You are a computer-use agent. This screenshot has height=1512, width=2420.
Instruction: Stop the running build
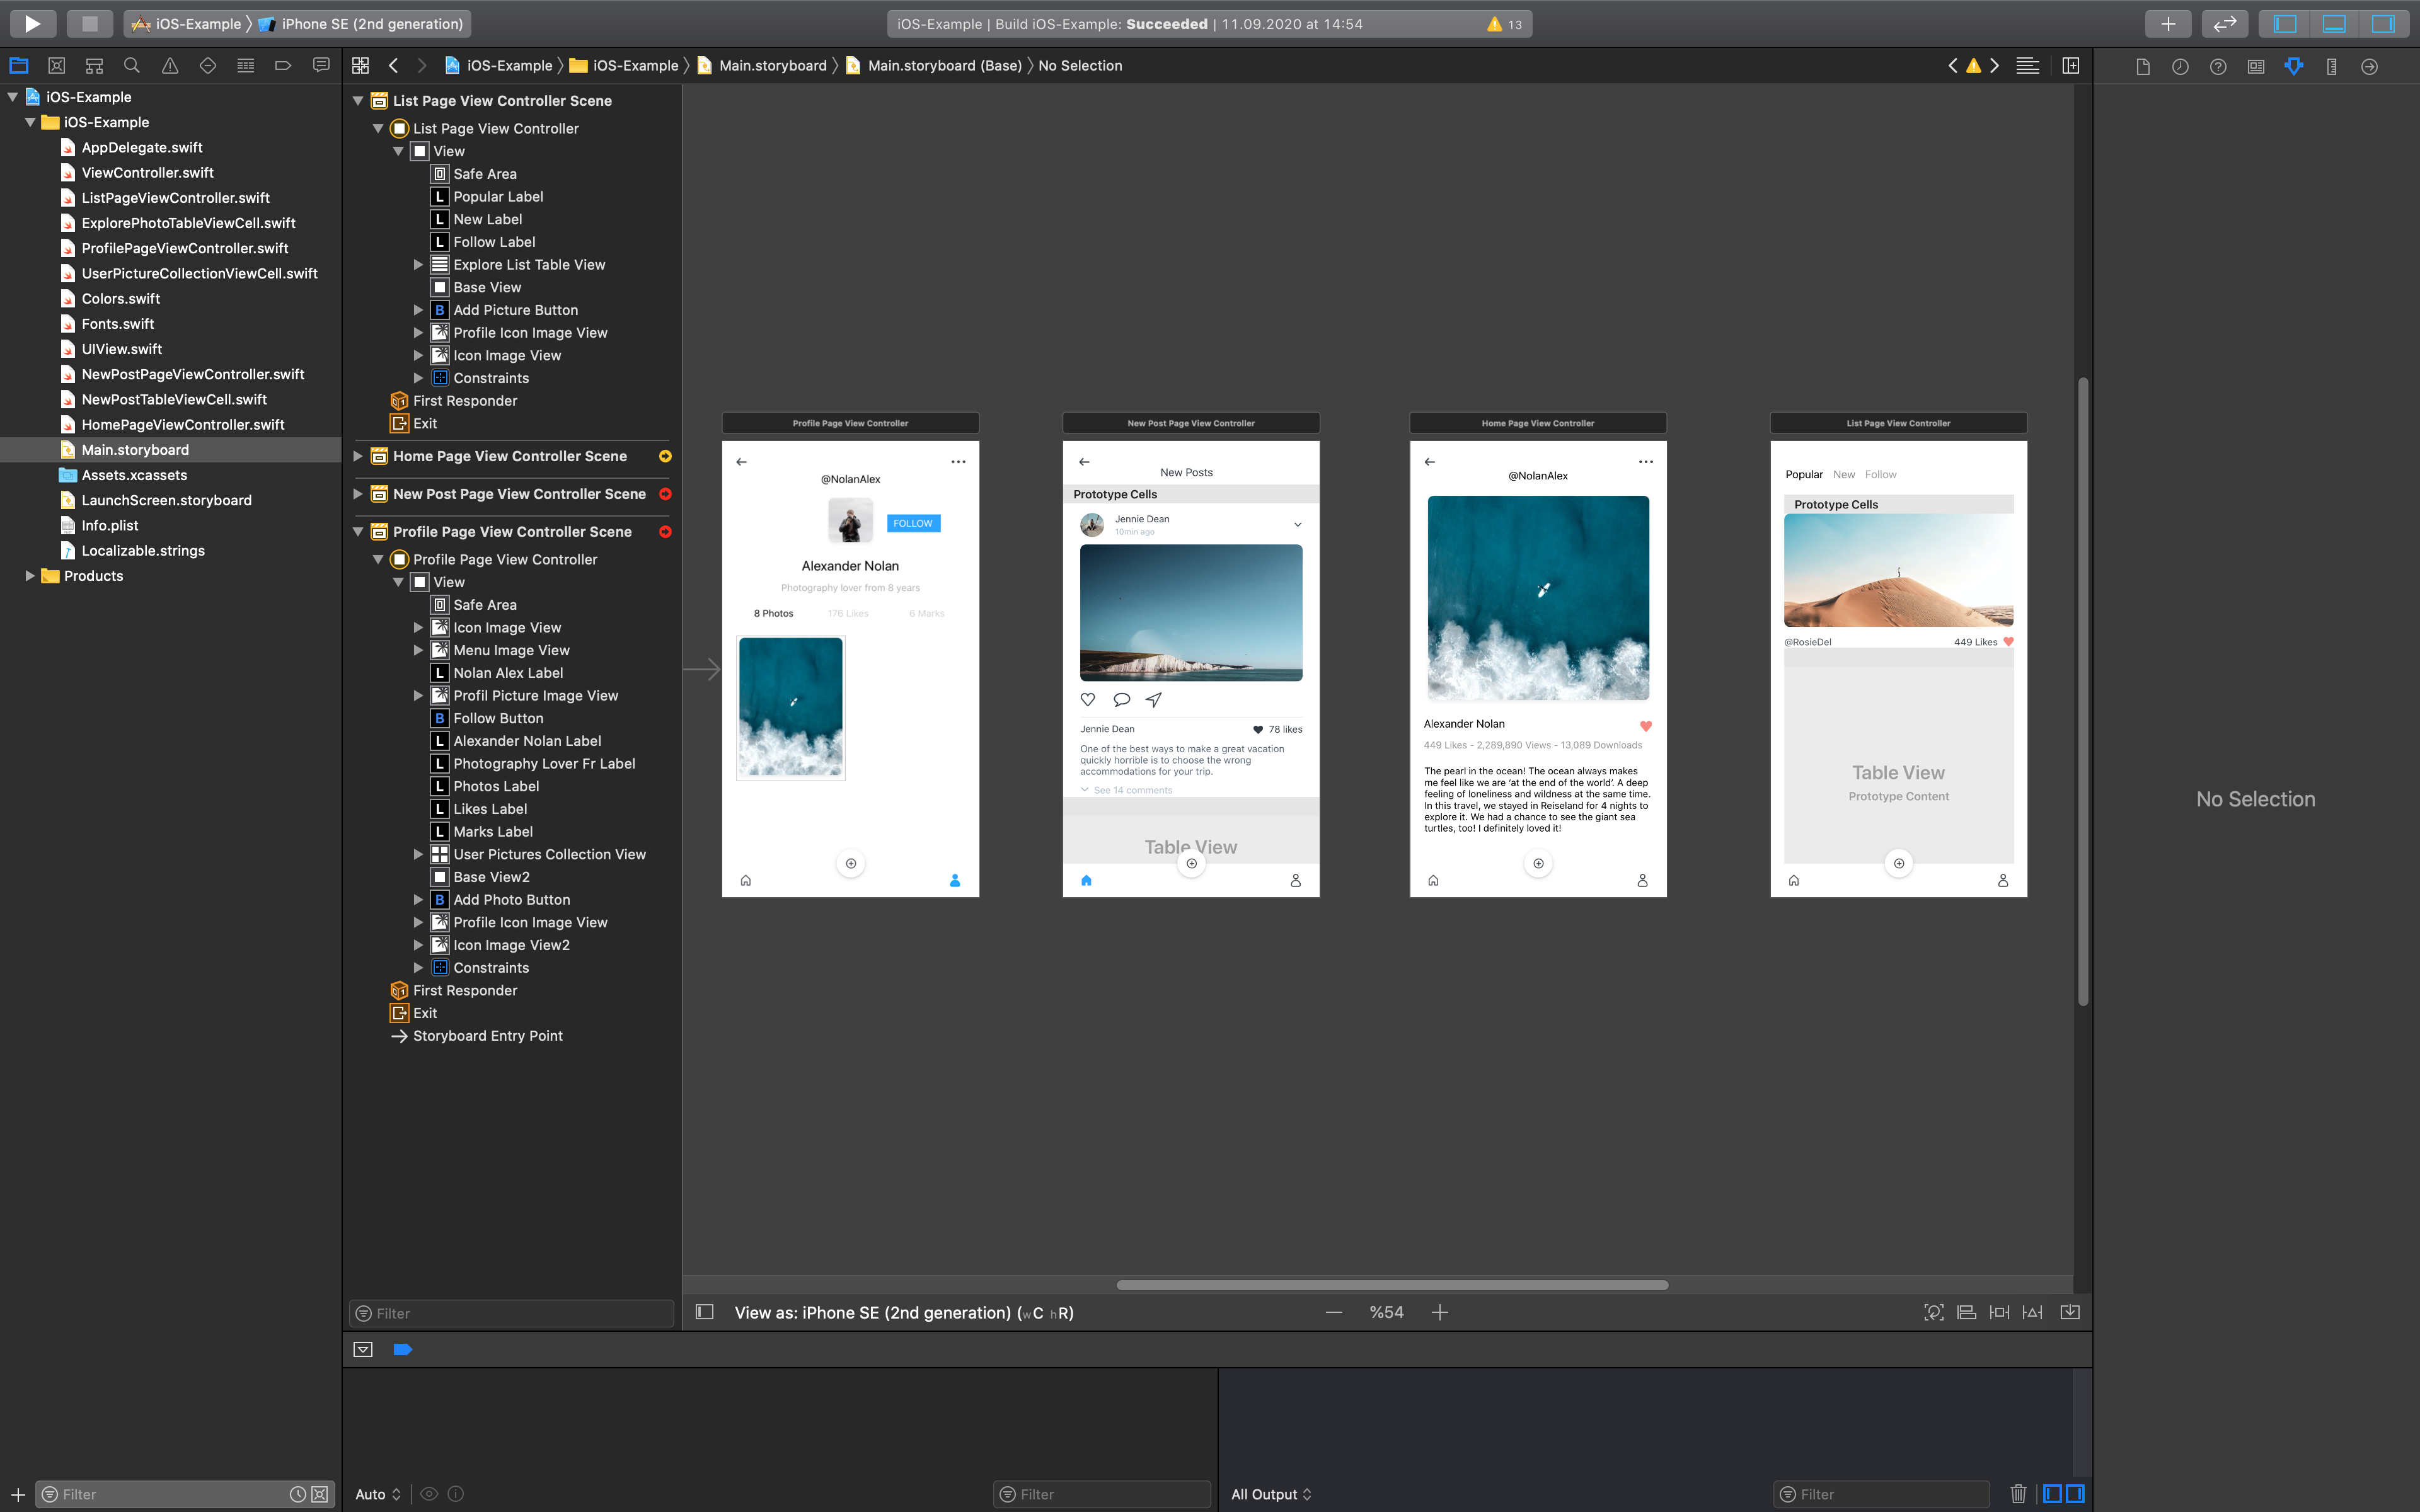[89, 24]
